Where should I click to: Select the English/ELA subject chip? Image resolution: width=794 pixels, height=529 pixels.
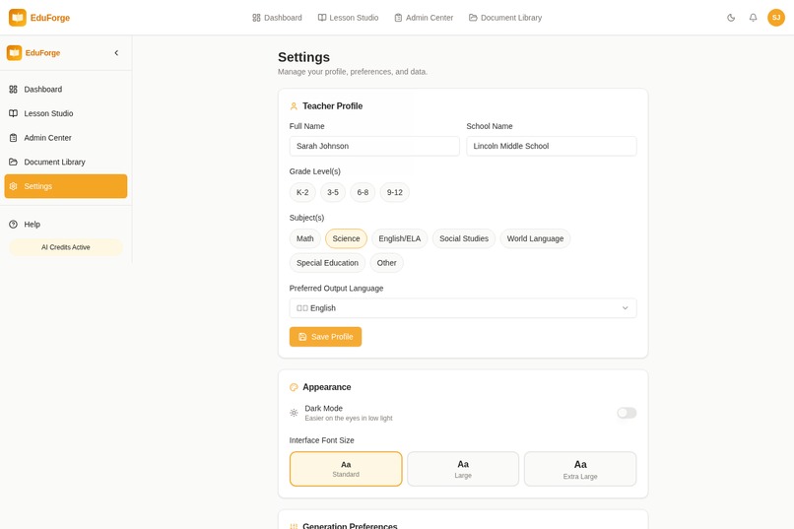click(x=400, y=238)
